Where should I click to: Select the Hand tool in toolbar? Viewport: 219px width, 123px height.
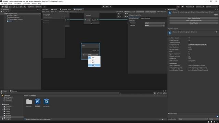click(3, 7)
